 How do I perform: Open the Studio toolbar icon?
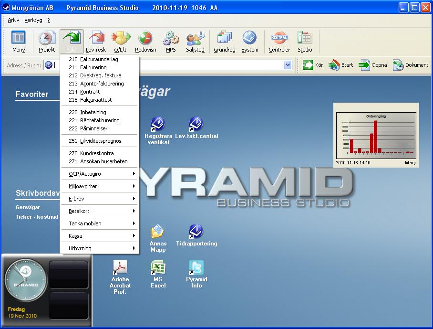click(305, 42)
